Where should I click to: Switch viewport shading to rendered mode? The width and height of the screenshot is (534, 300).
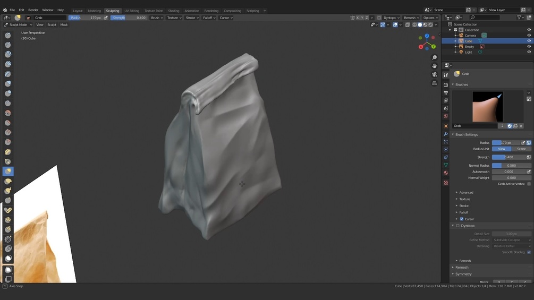coord(430,25)
